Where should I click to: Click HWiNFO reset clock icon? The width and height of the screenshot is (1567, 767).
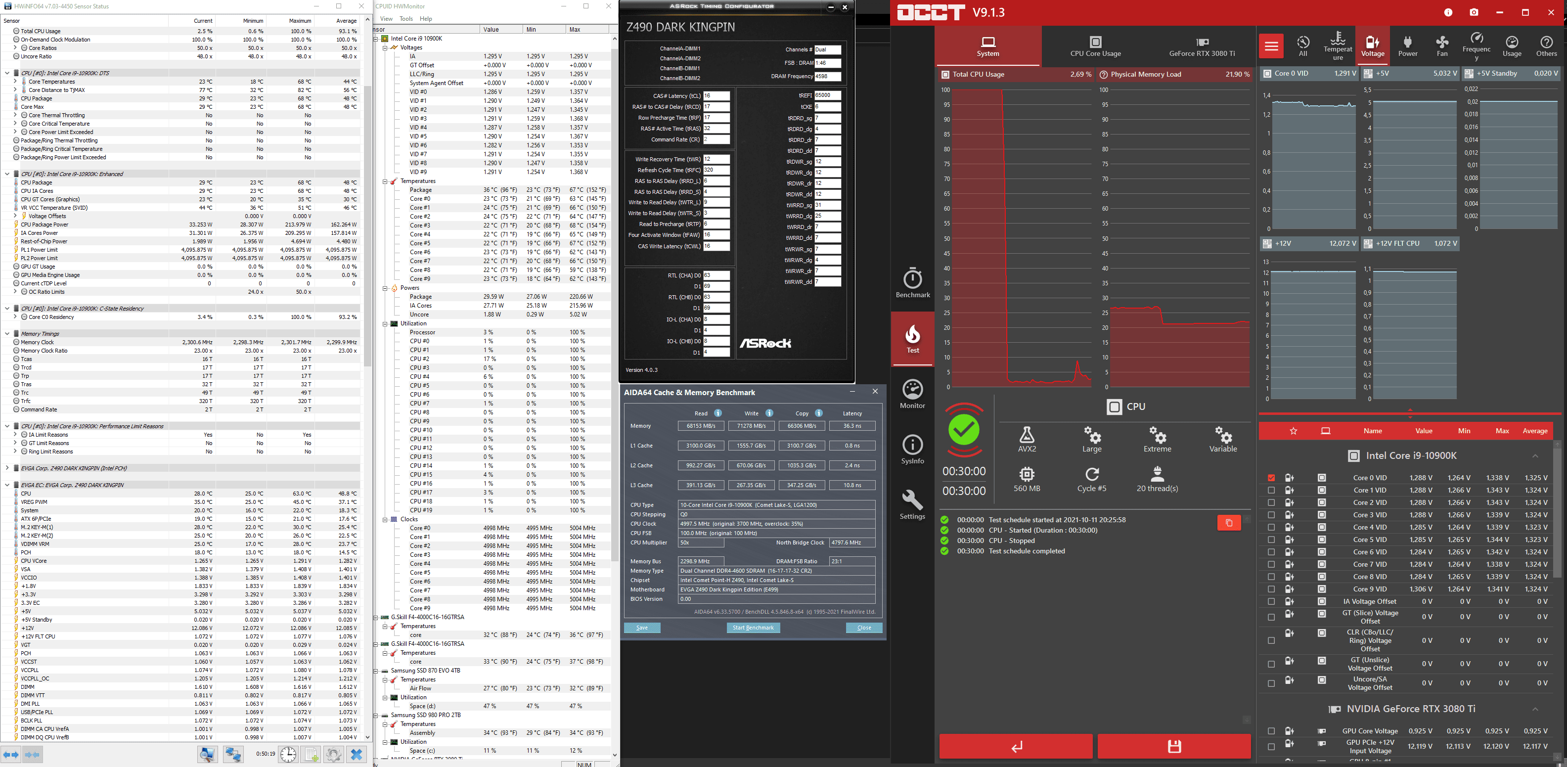tap(288, 755)
